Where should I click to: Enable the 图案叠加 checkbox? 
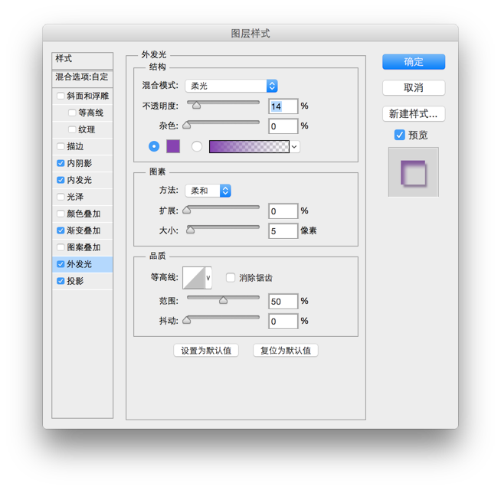tap(61, 247)
